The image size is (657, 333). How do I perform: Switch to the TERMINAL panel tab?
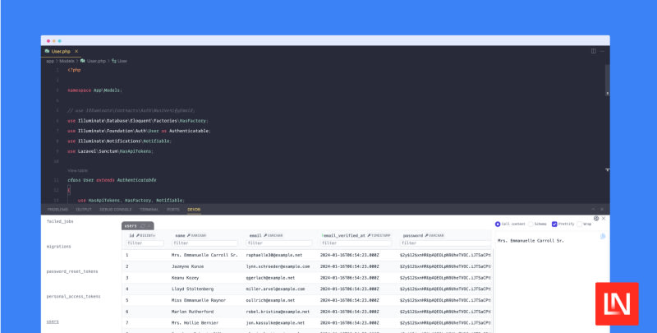pyautogui.click(x=149, y=209)
